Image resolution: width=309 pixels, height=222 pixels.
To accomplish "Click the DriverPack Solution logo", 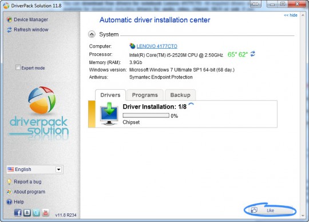I will tap(39, 113).
